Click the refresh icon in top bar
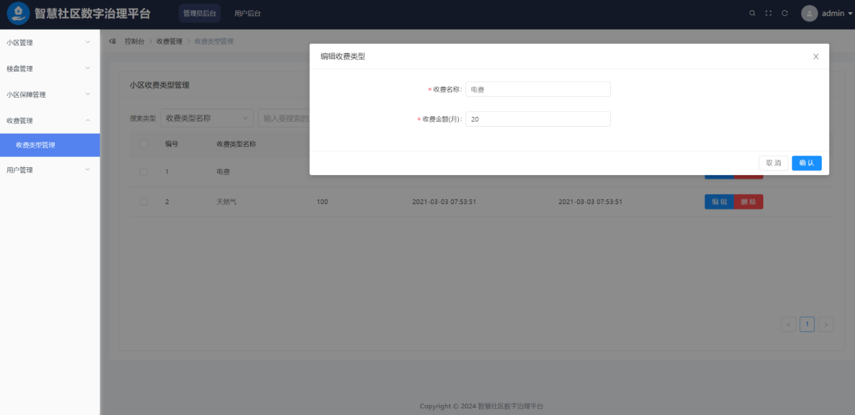The height and width of the screenshot is (415, 855). pos(784,12)
